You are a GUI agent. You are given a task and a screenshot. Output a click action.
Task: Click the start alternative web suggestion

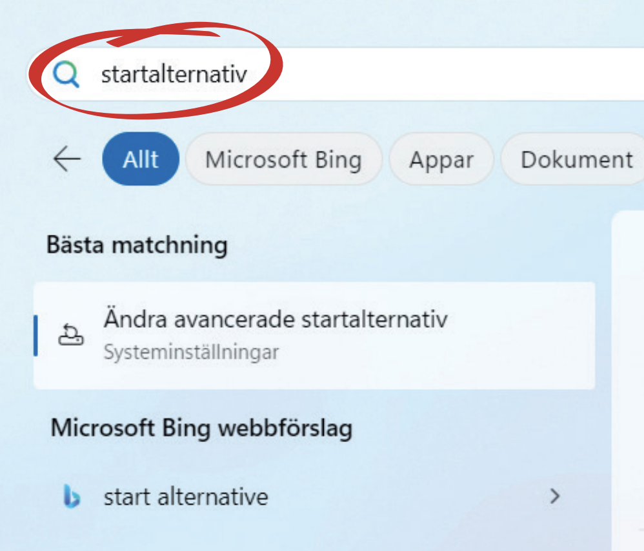pyautogui.click(x=186, y=497)
